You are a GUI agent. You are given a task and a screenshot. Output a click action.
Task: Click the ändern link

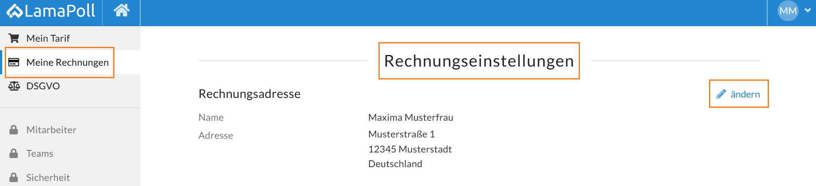pos(745,95)
